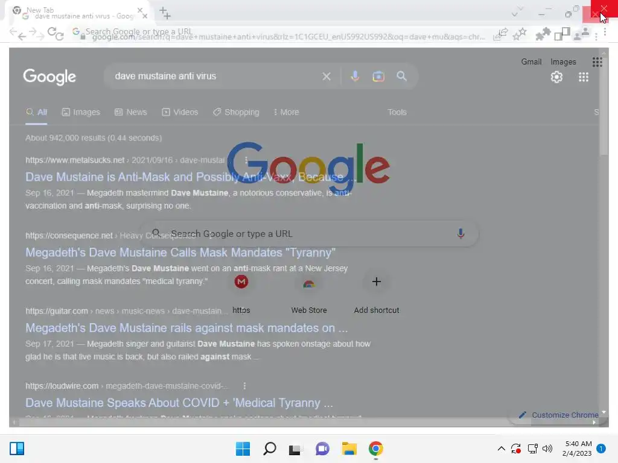The height and width of the screenshot is (463, 618).
Task: Open the Images link beside Gmail
Action: [563, 62]
